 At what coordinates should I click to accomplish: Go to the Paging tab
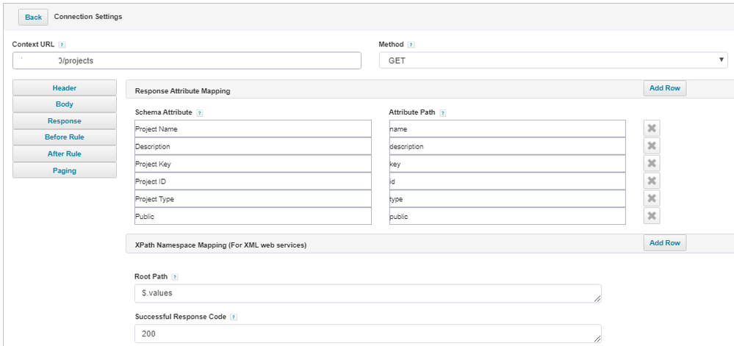(65, 170)
